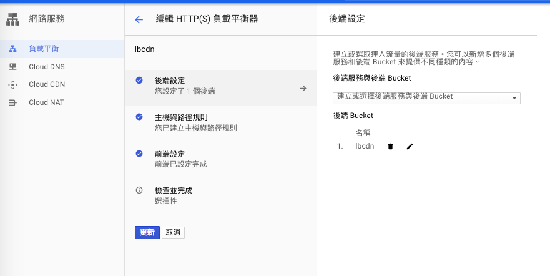Click the Cloud CDN icon
The height and width of the screenshot is (276, 550).
[x=12, y=84]
